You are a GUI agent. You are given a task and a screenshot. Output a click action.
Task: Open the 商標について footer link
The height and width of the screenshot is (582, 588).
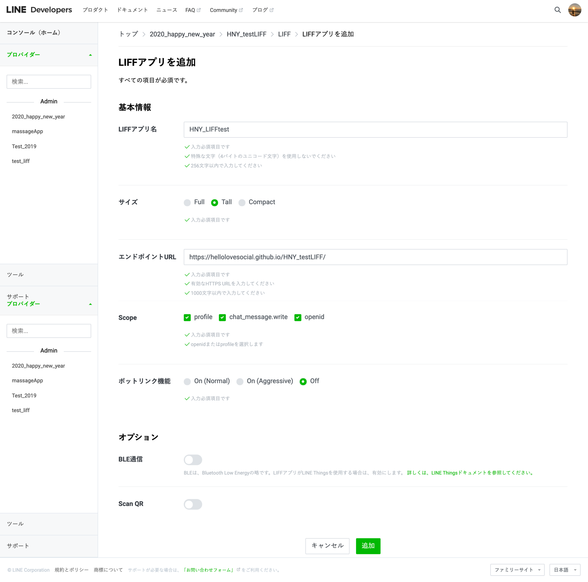pyautogui.click(x=108, y=570)
